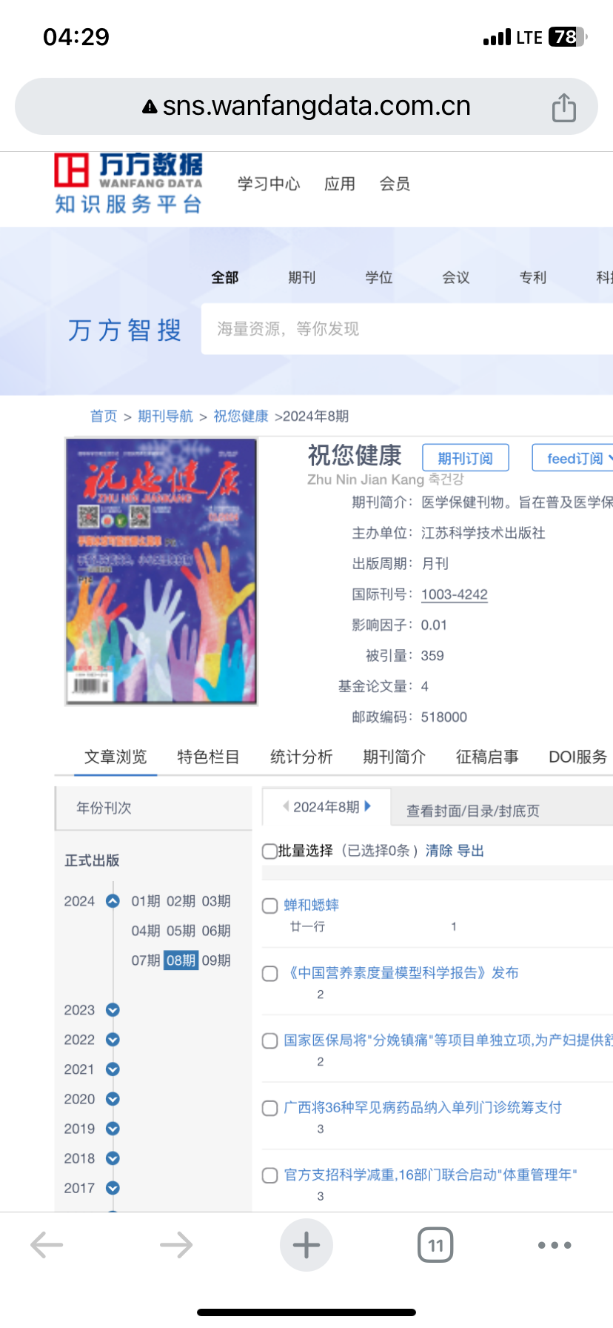
Task: Open a new tab with plus button
Action: [306, 1245]
